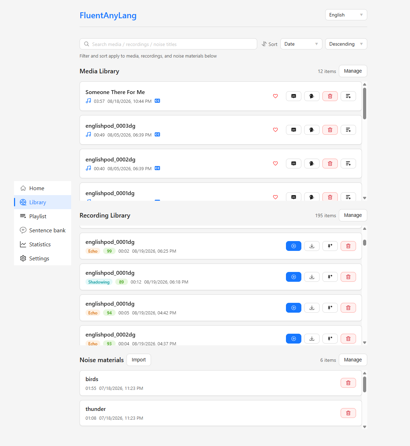The width and height of the screenshot is (410, 446).
Task: Download the Echo recording scored 94
Action: pyautogui.click(x=312, y=308)
